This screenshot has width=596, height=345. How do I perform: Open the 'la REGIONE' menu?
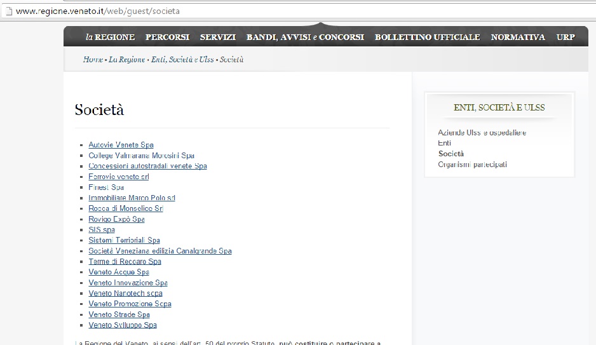point(110,37)
